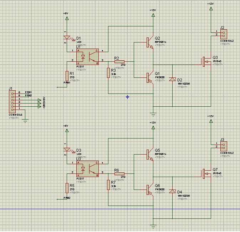
Task: Click the CONN-SIL2 label under J2
Action: (227, 41)
